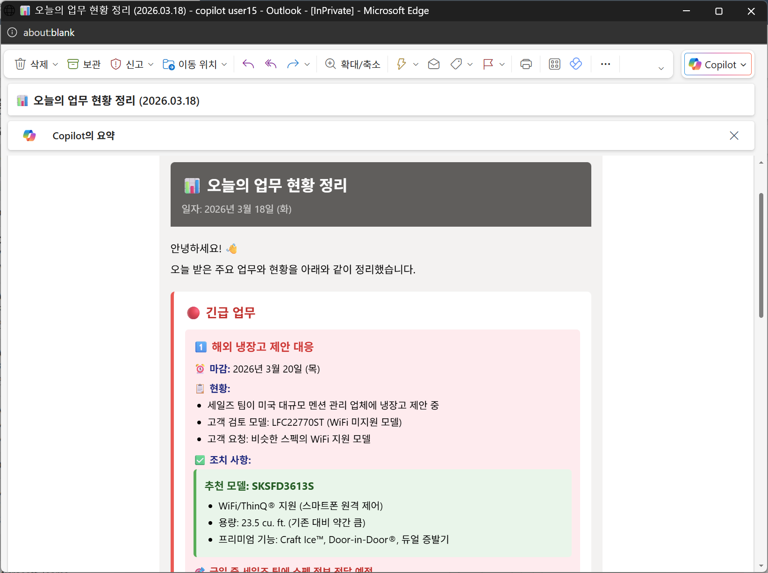Expand the 삭제 dropdown arrow

[x=55, y=64]
